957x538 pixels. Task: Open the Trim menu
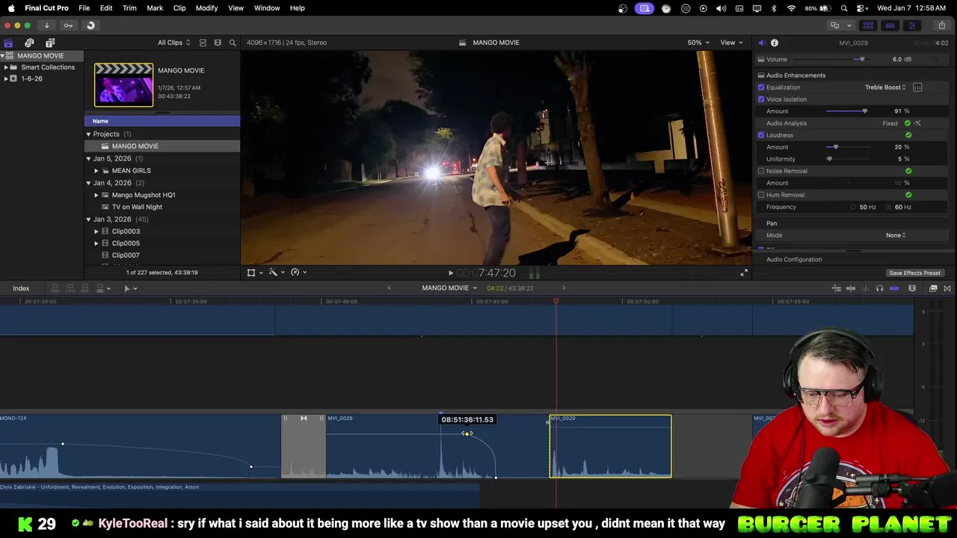point(129,8)
